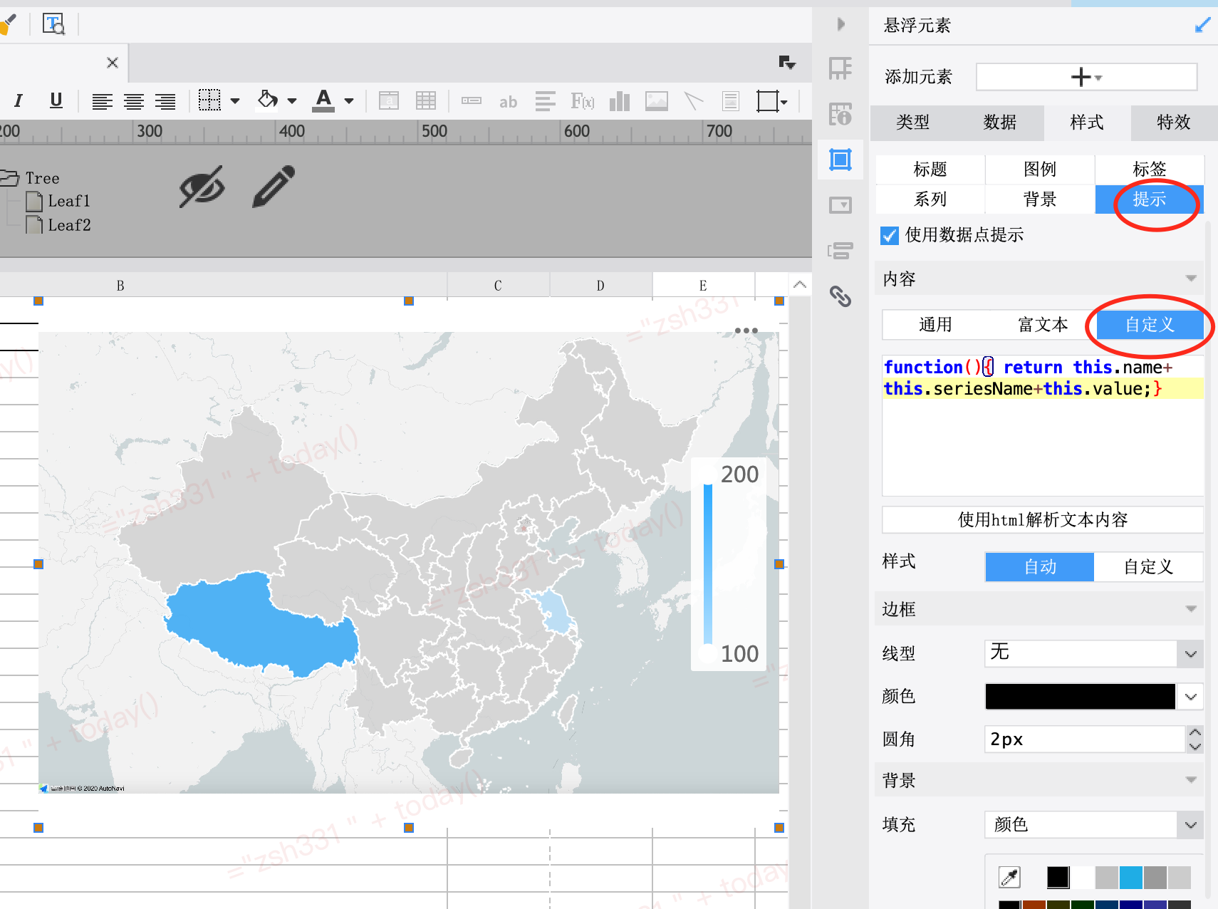Open the 提示 style section
Screen dimensions: 1218x909
[1150, 199]
